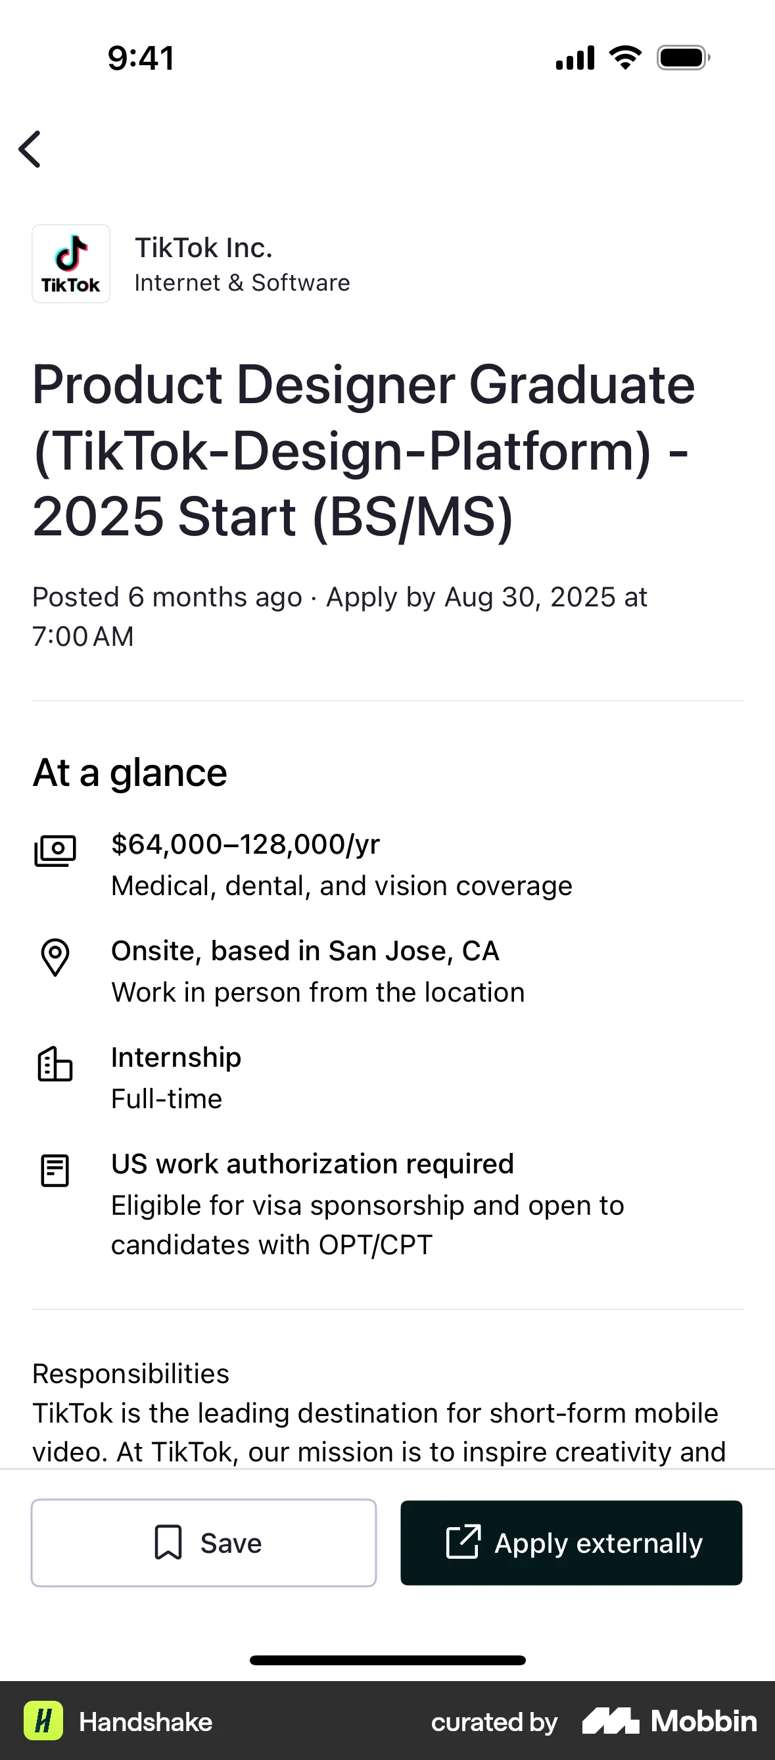This screenshot has width=775, height=1760.
Task: Tap the Responsibilities section heading
Action: pyautogui.click(x=131, y=1373)
